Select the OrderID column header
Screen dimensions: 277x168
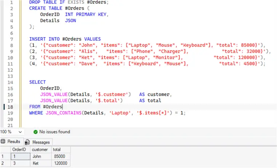21,150
